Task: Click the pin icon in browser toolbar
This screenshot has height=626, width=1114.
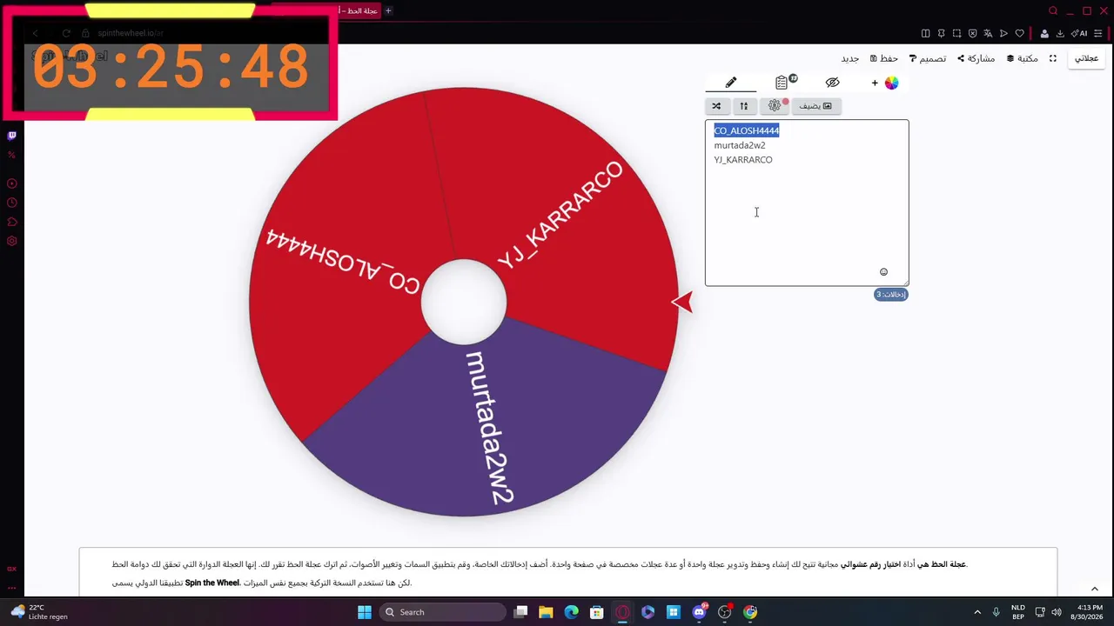Action: coord(941,33)
